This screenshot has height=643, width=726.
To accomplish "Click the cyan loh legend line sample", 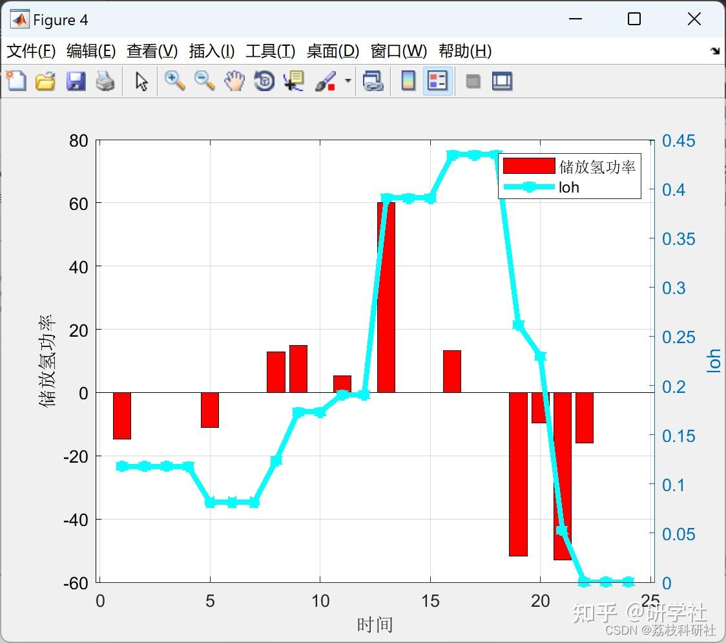I will point(529,187).
